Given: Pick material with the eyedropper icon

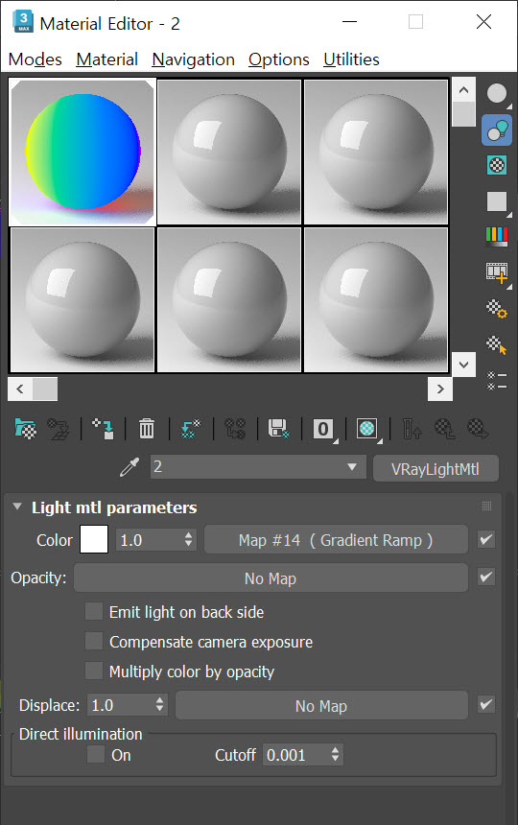Looking at the screenshot, I should pyautogui.click(x=129, y=467).
